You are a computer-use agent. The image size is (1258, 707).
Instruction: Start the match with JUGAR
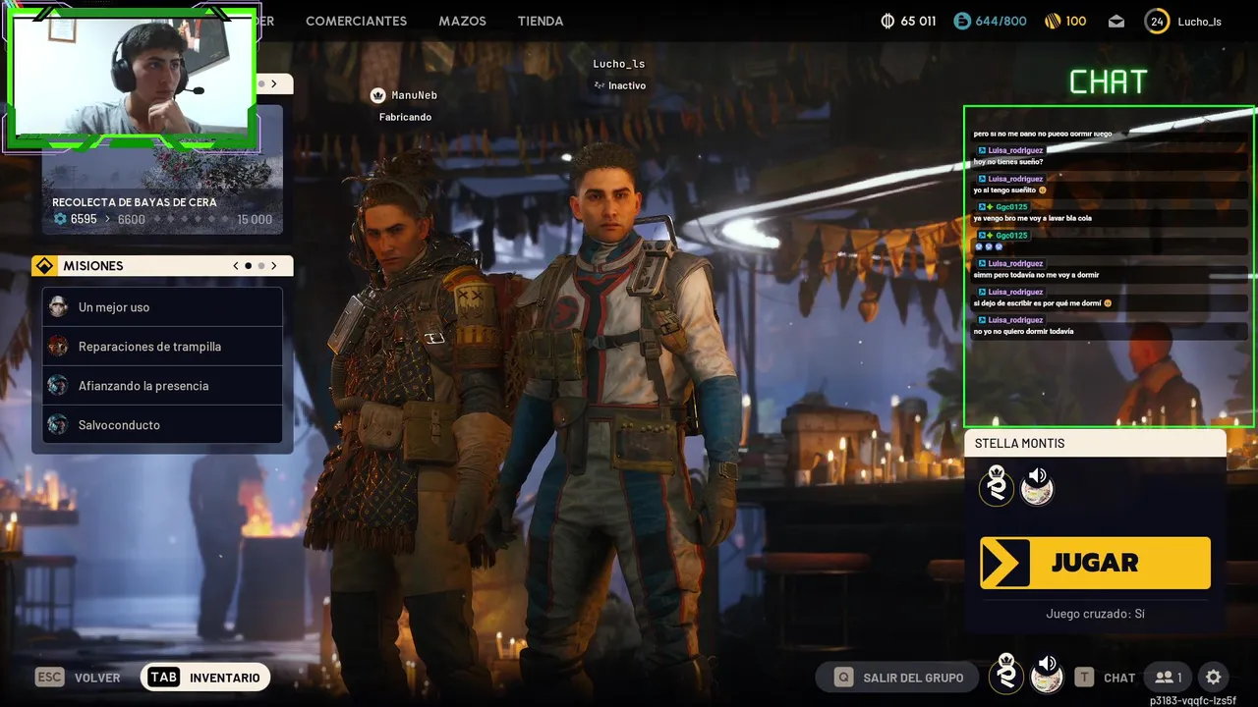1095,563
